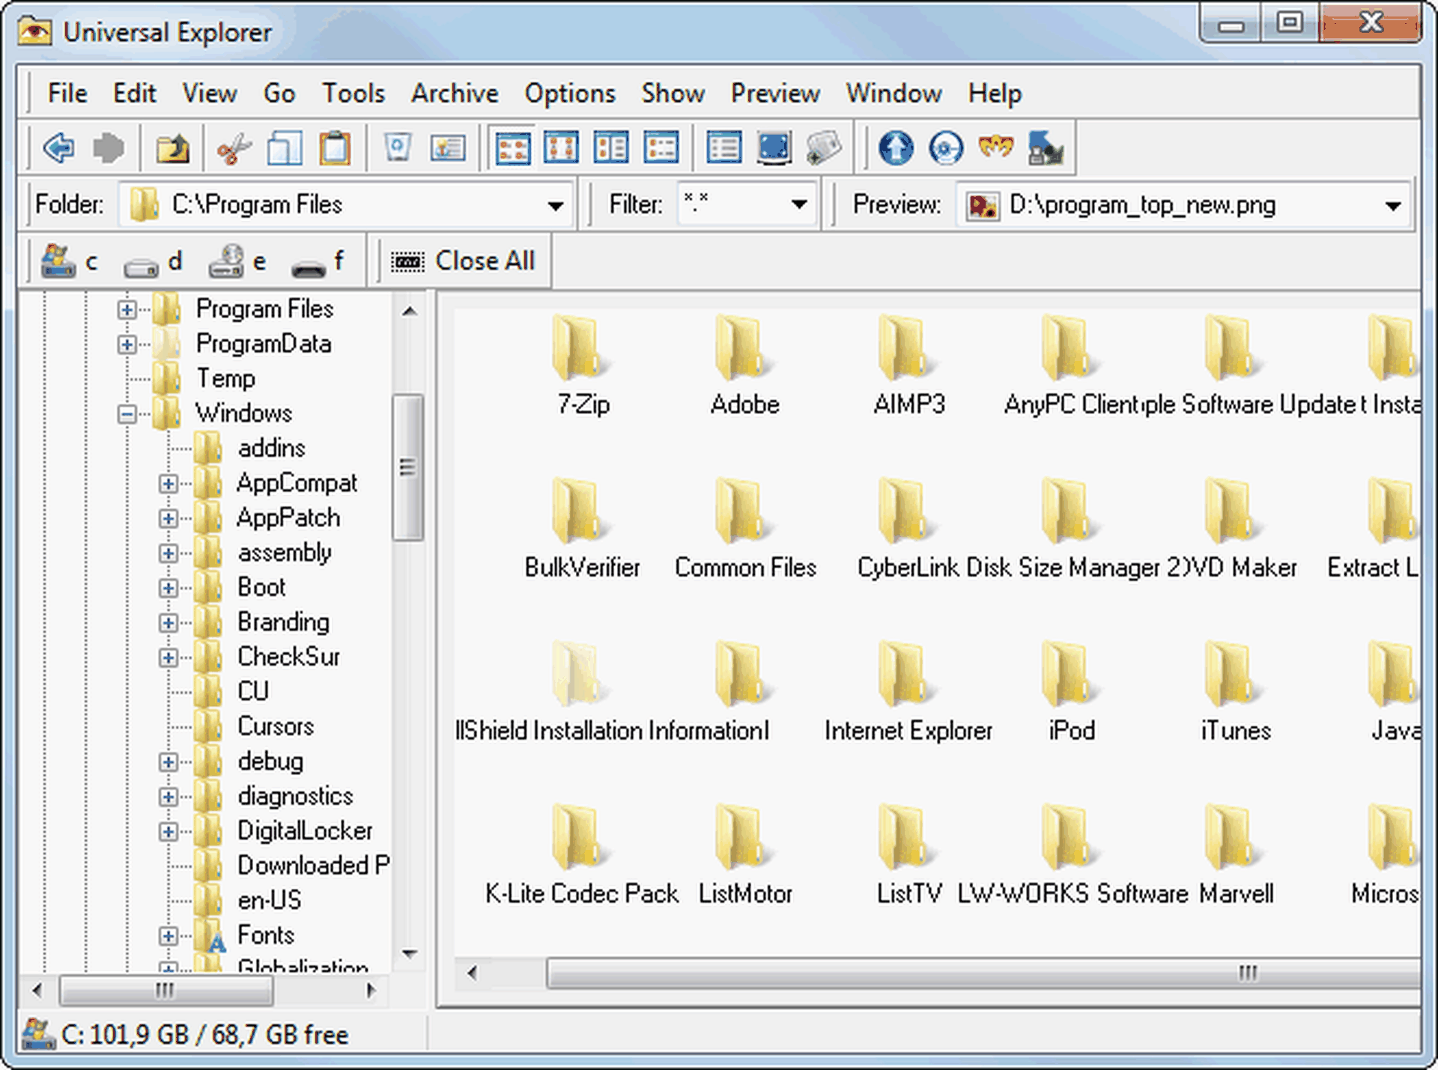Select the Cut tool

[233, 148]
